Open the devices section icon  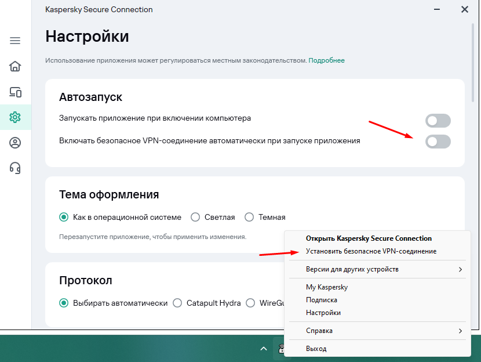tap(15, 92)
